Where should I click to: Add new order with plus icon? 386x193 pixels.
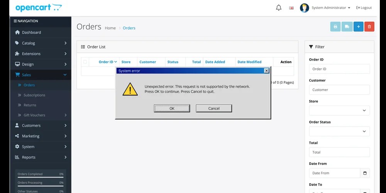point(359,27)
